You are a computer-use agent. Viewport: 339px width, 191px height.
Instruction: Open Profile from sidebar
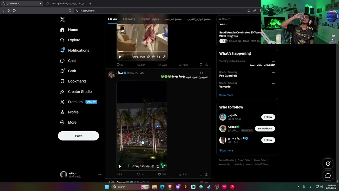coord(70,112)
